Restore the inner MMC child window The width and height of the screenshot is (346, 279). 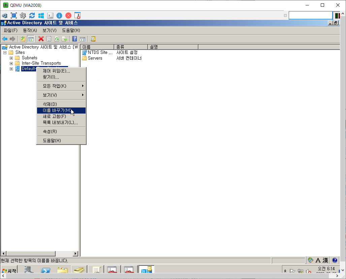(336, 23)
